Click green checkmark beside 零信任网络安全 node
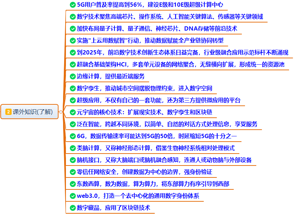Screen dimensions: 294x214 click(73, 172)
